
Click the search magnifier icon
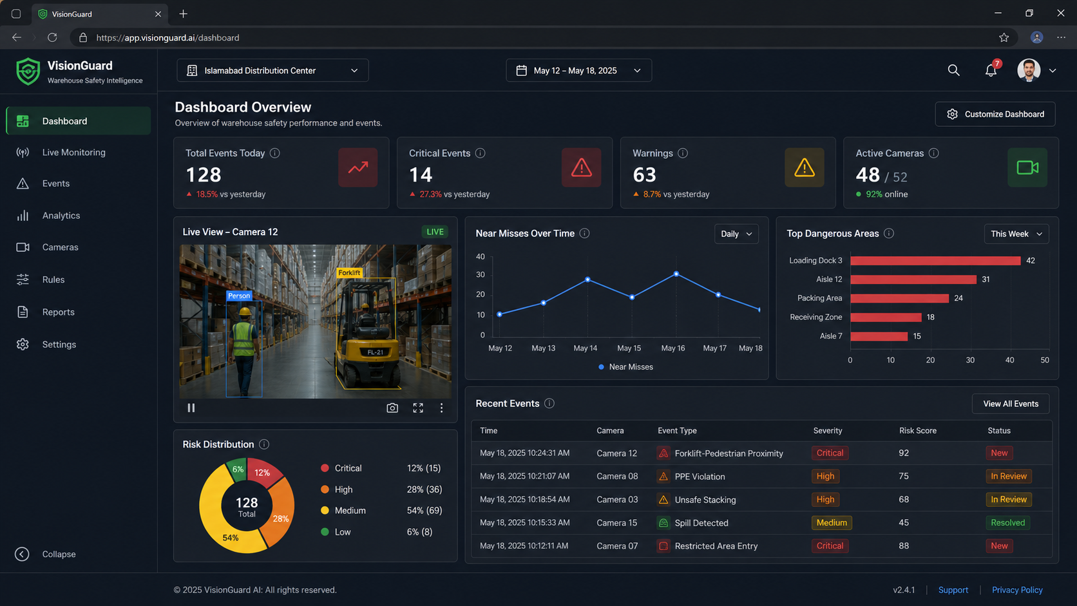tap(953, 70)
